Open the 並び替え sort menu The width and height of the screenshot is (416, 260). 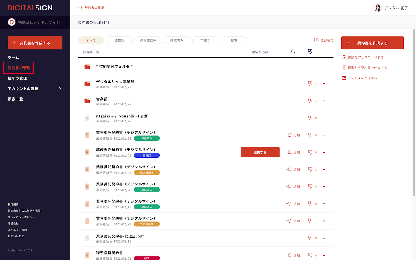coord(324,40)
